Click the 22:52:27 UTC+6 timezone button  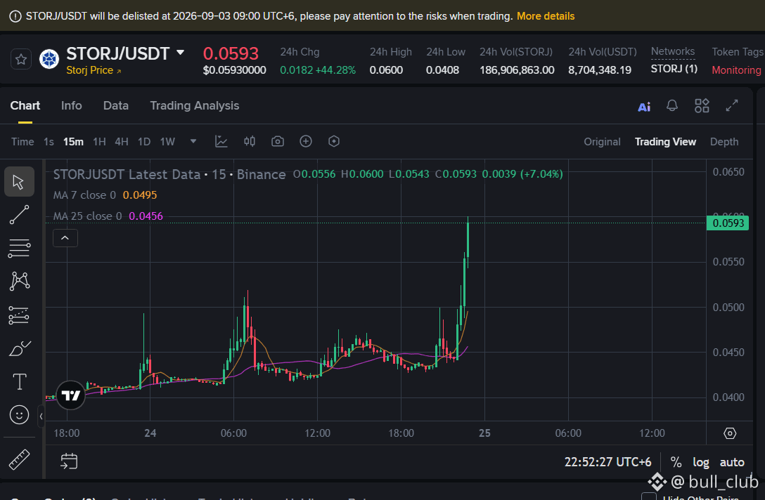608,462
